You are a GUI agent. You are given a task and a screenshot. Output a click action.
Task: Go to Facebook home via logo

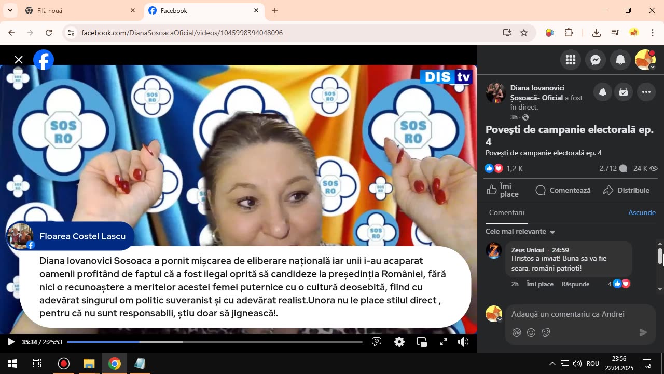click(x=44, y=60)
